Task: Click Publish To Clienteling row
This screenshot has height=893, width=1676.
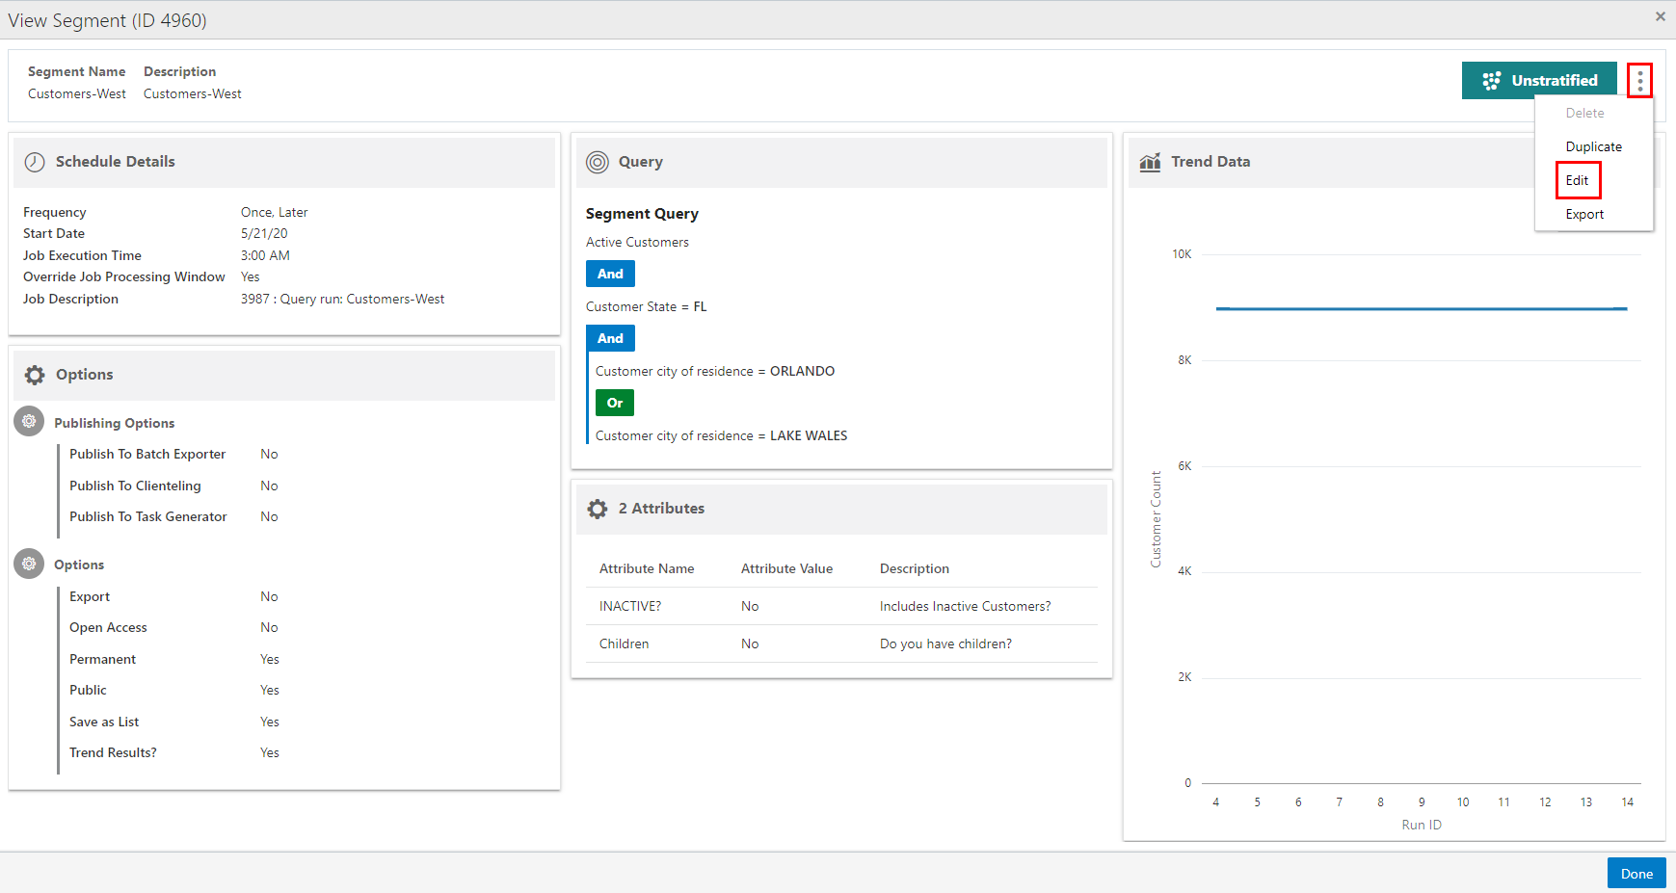Action: click(173, 486)
